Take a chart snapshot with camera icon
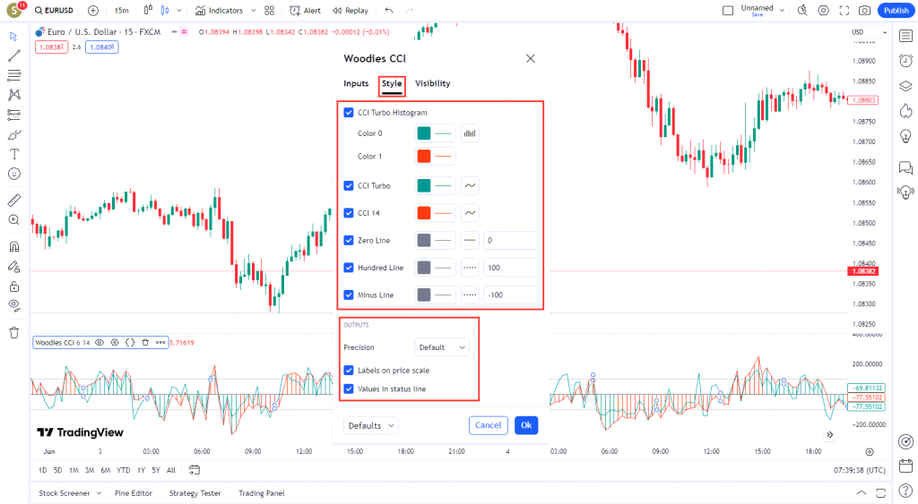The height and width of the screenshot is (504, 918). coord(864,11)
